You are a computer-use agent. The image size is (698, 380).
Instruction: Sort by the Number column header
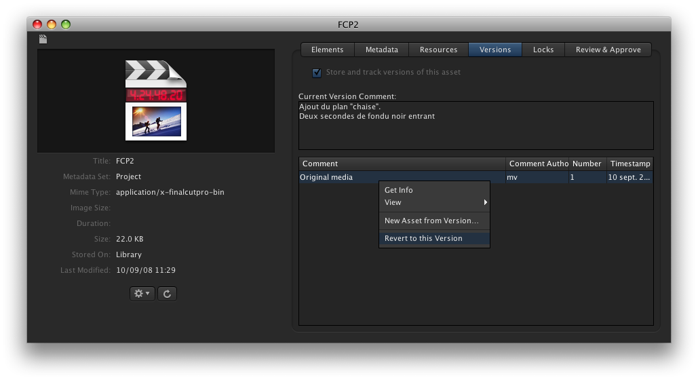pyautogui.click(x=587, y=164)
